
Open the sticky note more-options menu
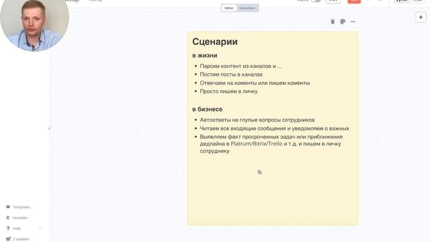click(353, 22)
